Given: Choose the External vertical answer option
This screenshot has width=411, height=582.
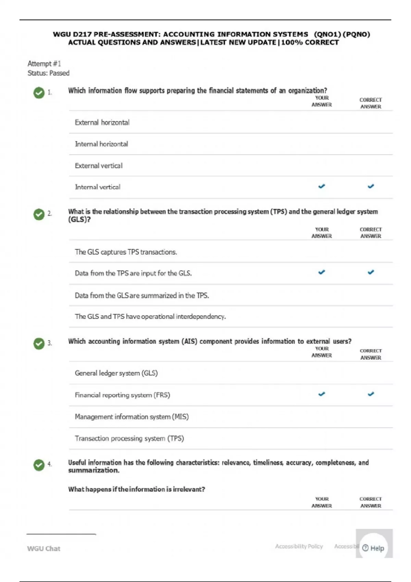Looking at the screenshot, I should pyautogui.click(x=99, y=166).
